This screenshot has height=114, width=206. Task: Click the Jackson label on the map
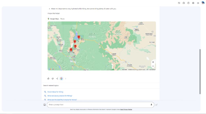tap(73, 57)
